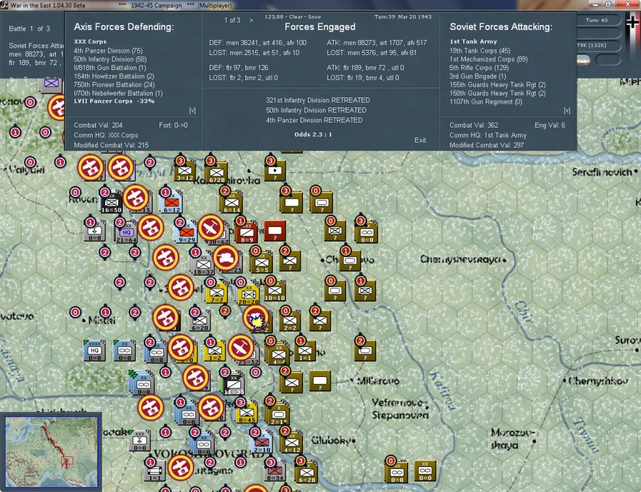
Task: Select the grey unit counter marked 8=34
Action: [275, 471]
